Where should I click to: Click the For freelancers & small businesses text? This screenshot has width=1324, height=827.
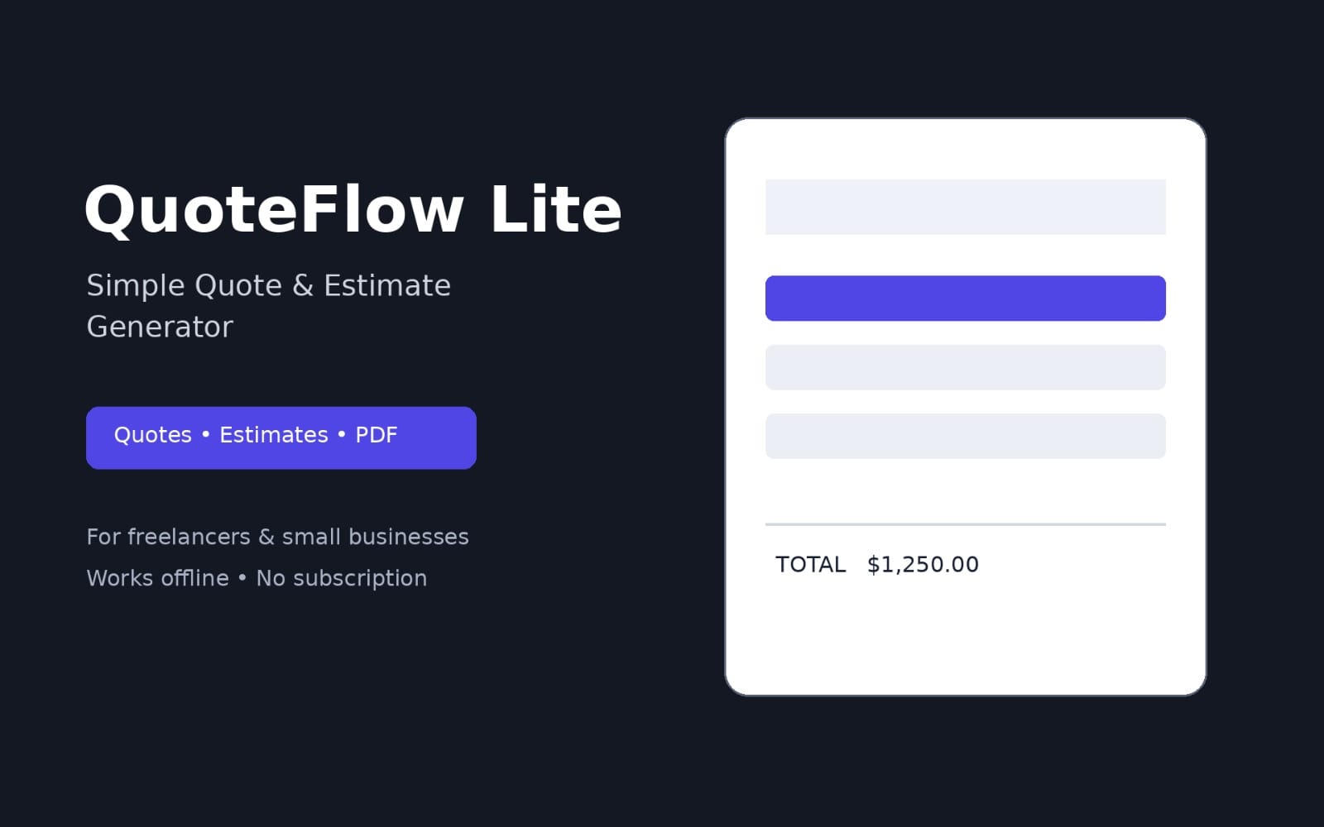[x=278, y=537]
